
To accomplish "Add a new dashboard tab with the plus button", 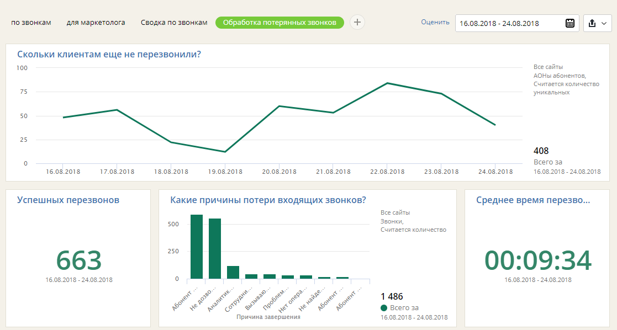I will [x=357, y=23].
